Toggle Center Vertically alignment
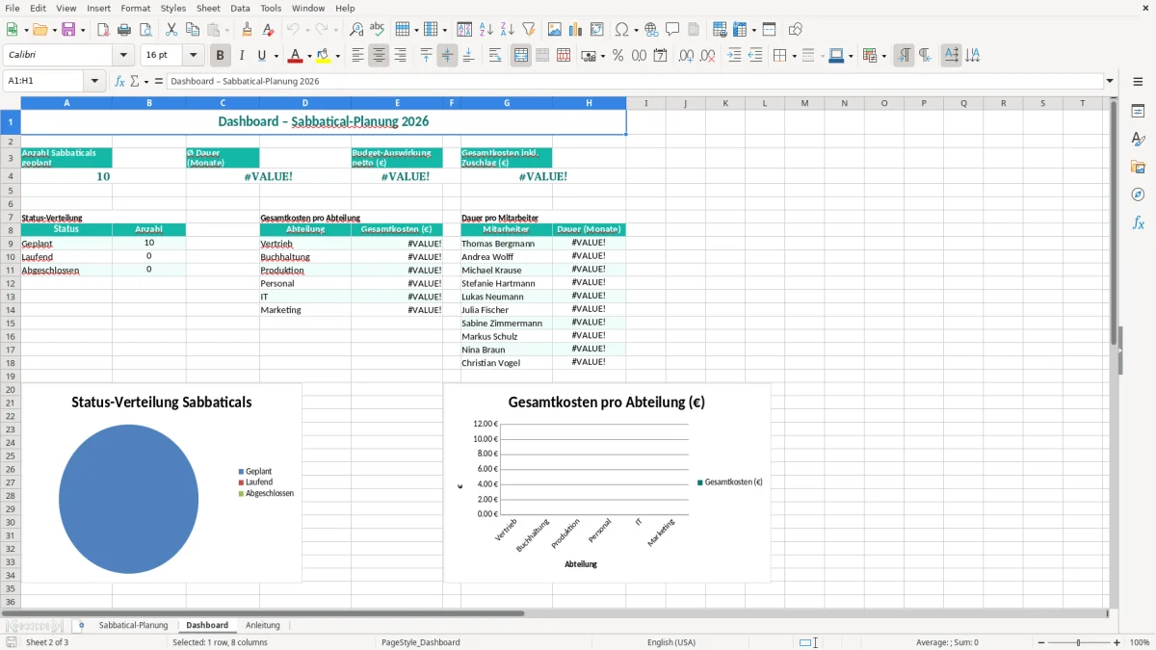Screen dimensions: 1156x650 pos(447,56)
